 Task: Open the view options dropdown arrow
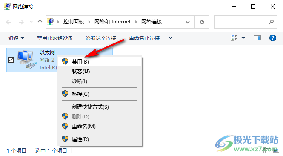point(243,38)
